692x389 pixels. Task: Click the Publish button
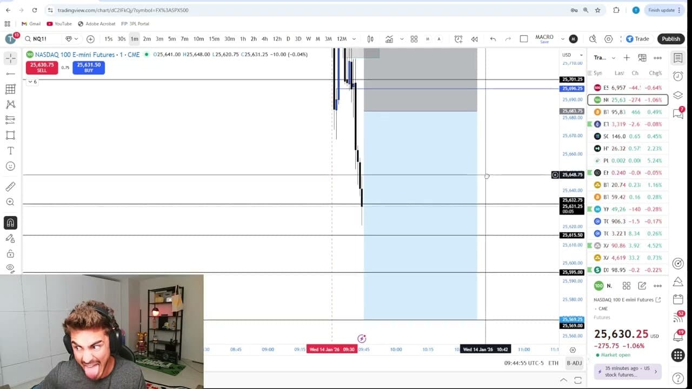pos(671,39)
